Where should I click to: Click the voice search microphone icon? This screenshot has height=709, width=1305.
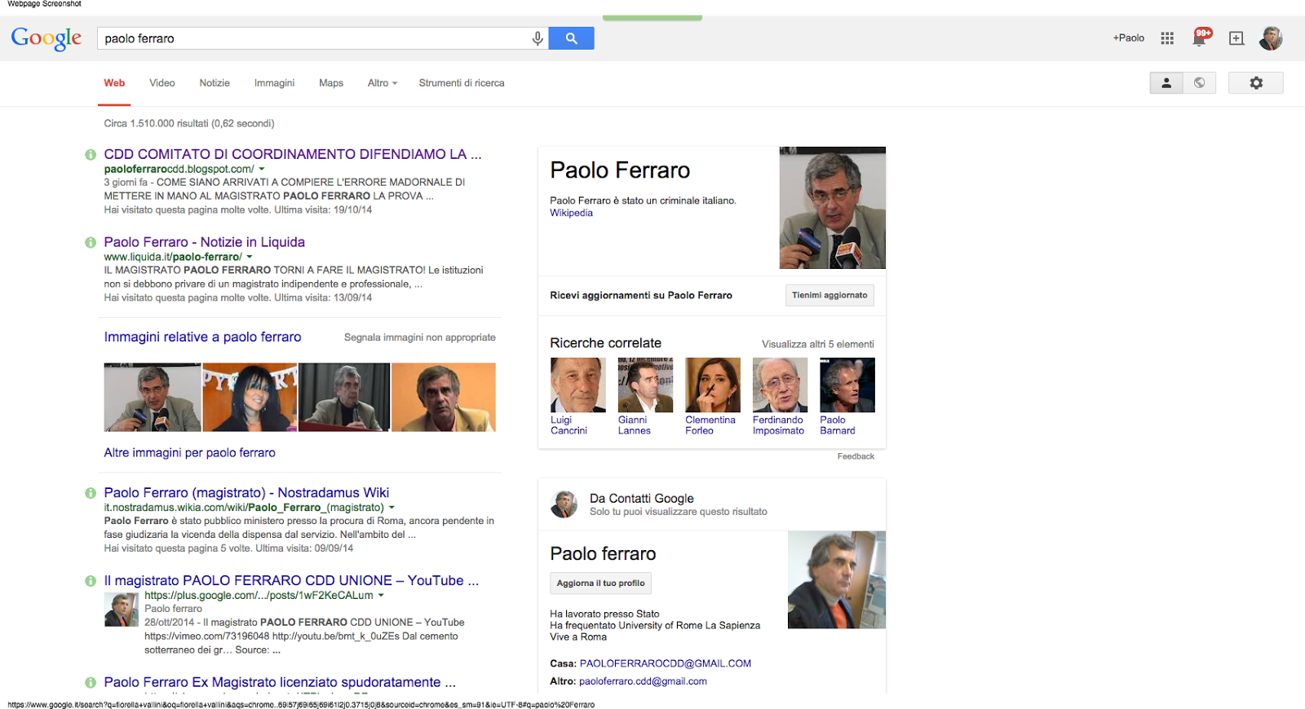pos(537,38)
